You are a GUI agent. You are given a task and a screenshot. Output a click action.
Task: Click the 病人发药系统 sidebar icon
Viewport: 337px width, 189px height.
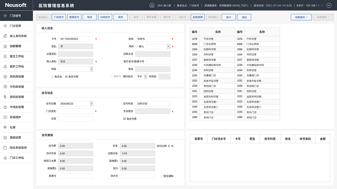click(5, 36)
